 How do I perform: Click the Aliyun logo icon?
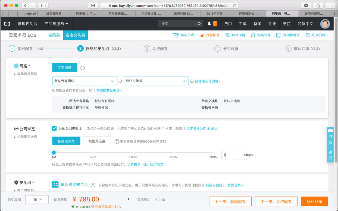click(x=7, y=24)
